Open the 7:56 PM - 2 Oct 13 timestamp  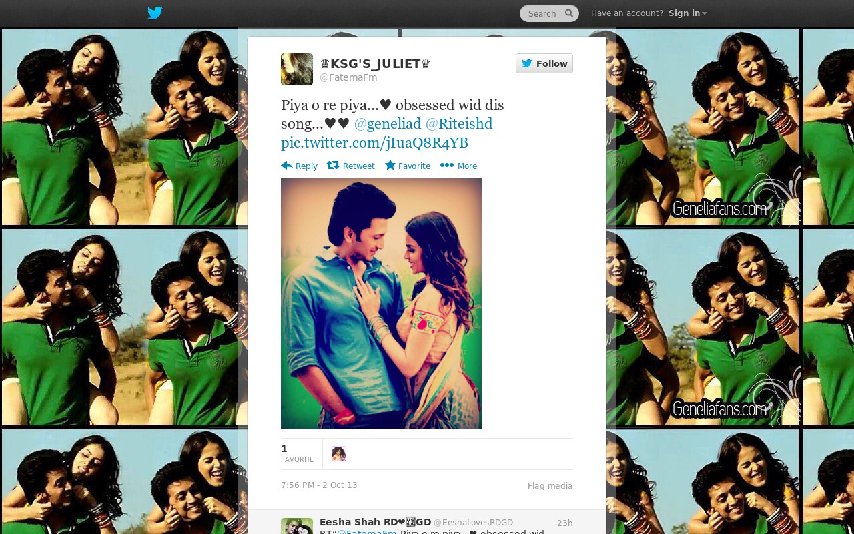[x=319, y=485]
